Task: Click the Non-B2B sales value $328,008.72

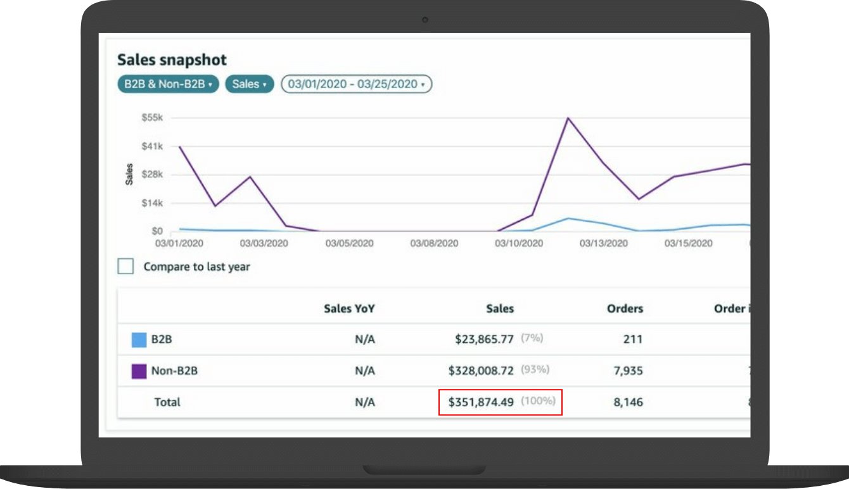Action: [481, 371]
